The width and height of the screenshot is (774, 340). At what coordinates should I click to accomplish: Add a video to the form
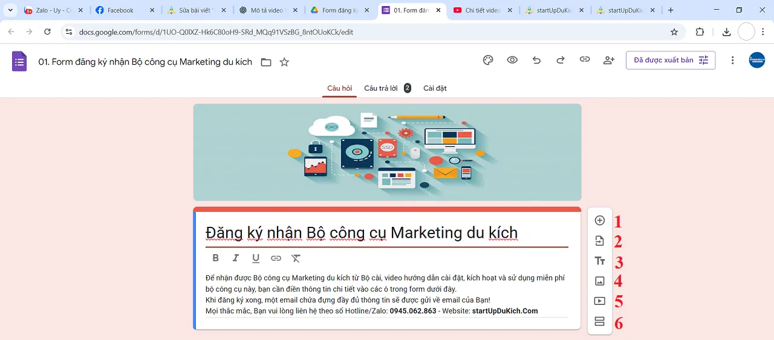(x=599, y=301)
